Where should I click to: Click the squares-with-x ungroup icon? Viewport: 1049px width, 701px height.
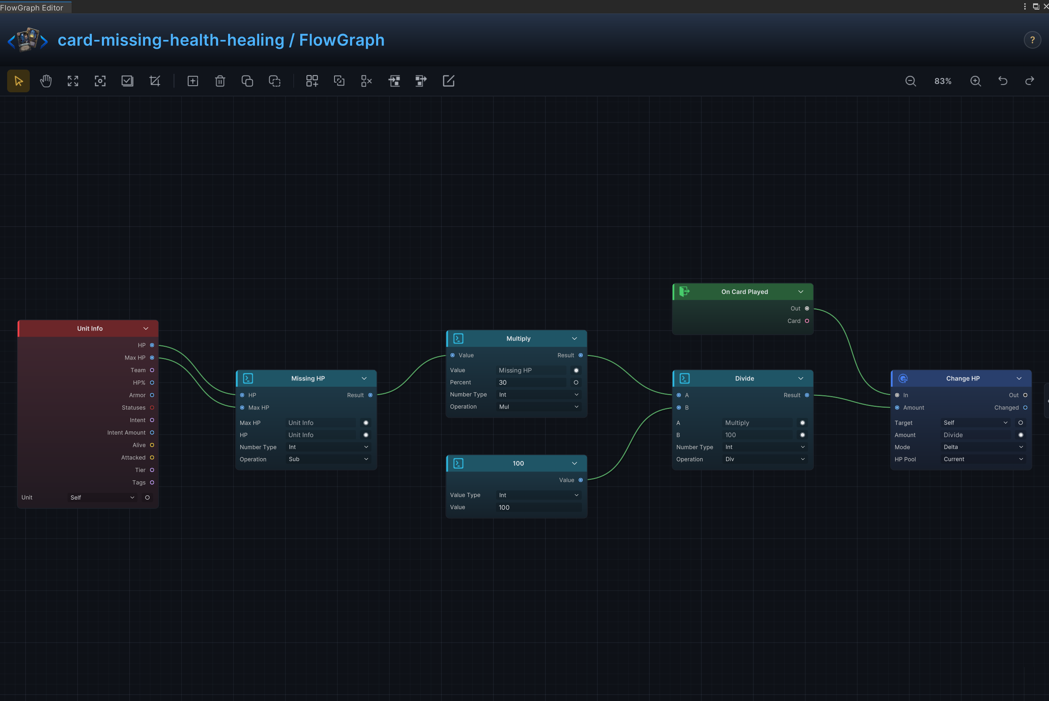(366, 81)
